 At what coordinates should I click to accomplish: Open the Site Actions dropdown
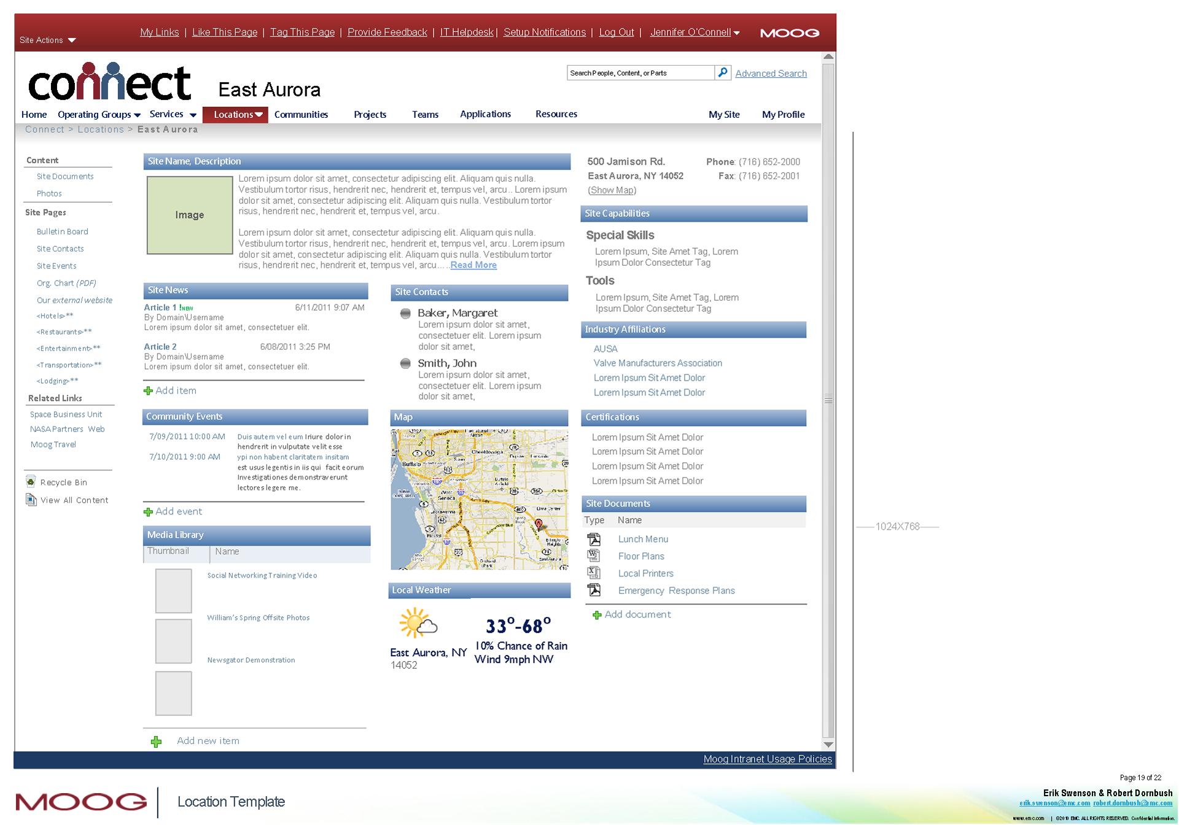(48, 40)
